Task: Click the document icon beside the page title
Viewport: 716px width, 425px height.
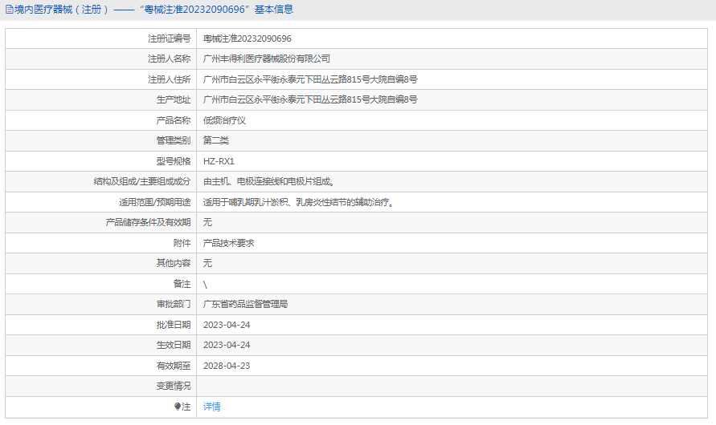Action: (x=9, y=10)
